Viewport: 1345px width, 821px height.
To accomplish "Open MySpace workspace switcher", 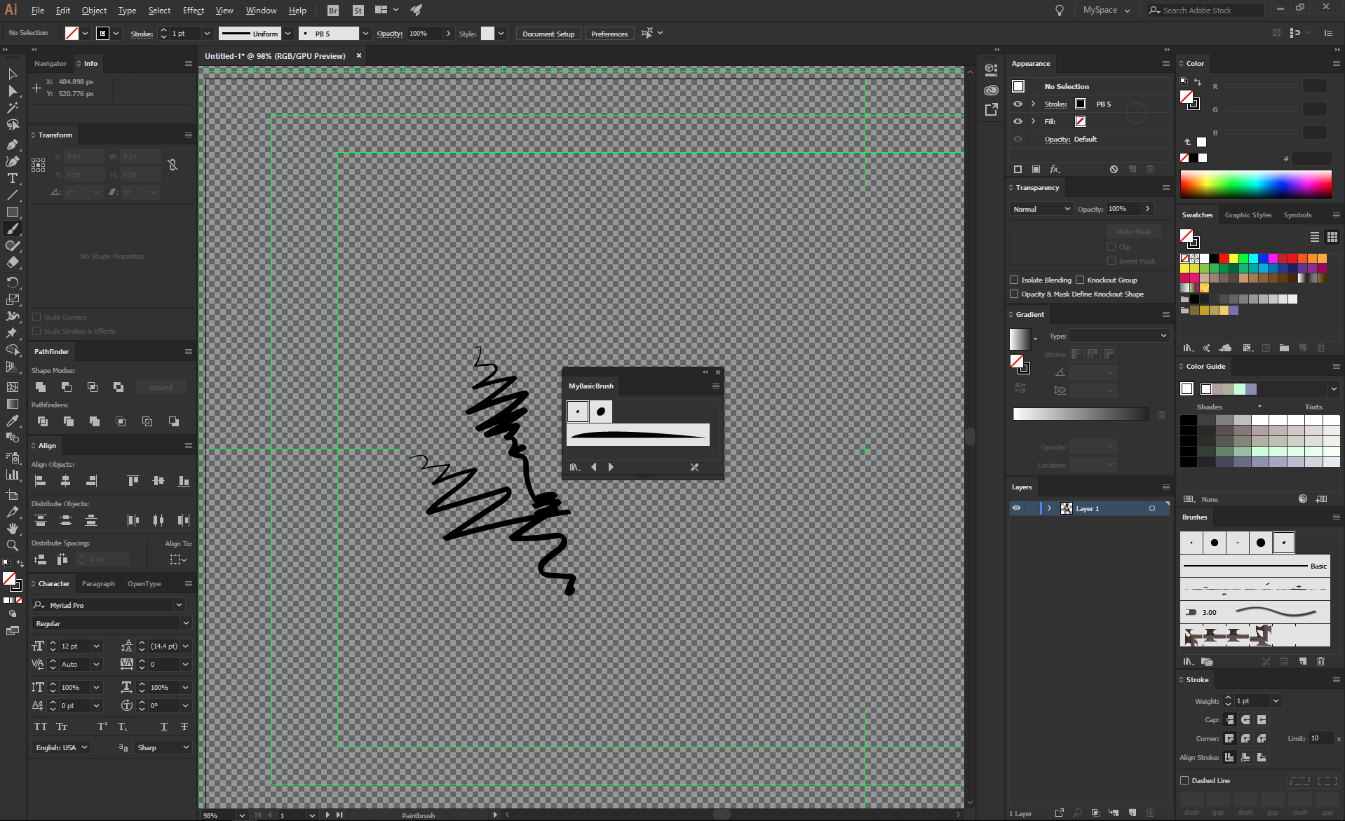I will tap(1107, 11).
